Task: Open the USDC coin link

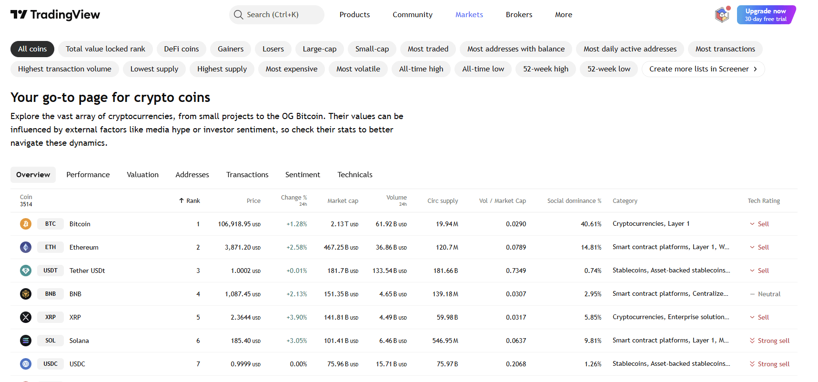Action: coord(77,364)
